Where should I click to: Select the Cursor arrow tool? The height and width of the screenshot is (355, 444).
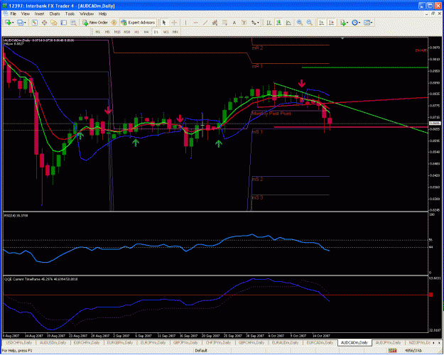(x=164, y=23)
